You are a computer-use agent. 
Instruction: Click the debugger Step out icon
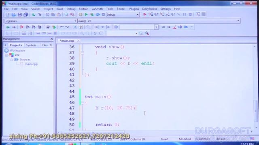pyautogui.click(x=168, y=14)
